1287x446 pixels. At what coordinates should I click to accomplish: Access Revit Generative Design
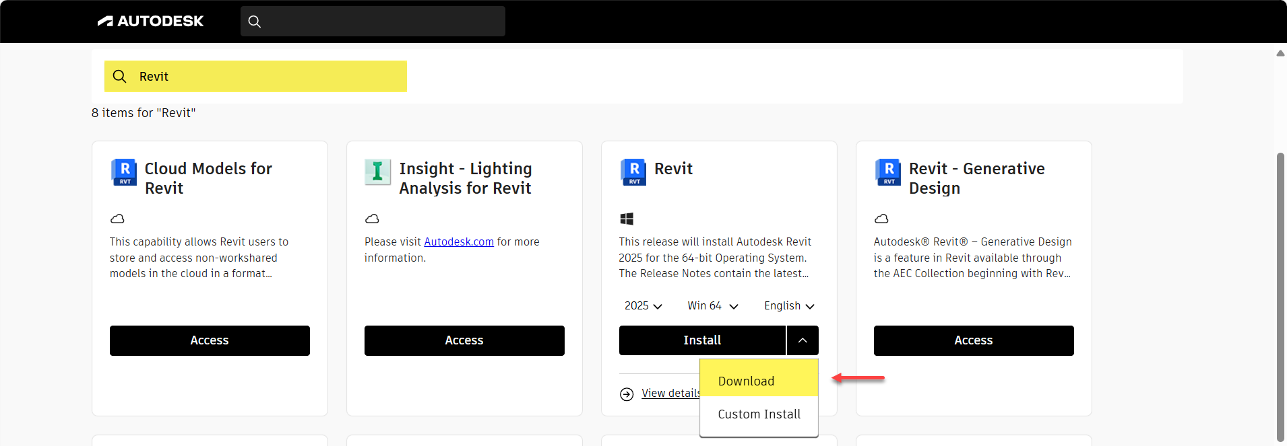point(974,340)
